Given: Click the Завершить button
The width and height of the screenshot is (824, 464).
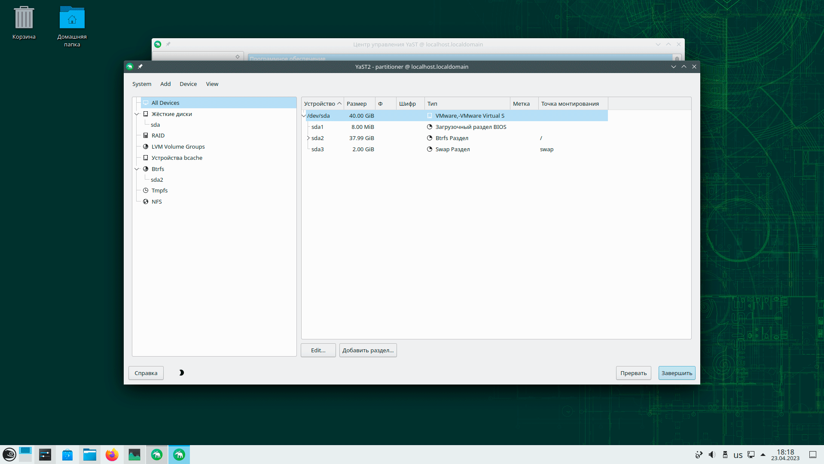Looking at the screenshot, I should pyautogui.click(x=676, y=373).
